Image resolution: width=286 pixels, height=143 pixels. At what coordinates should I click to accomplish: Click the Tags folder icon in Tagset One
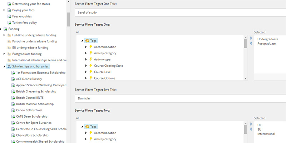pos(87,41)
